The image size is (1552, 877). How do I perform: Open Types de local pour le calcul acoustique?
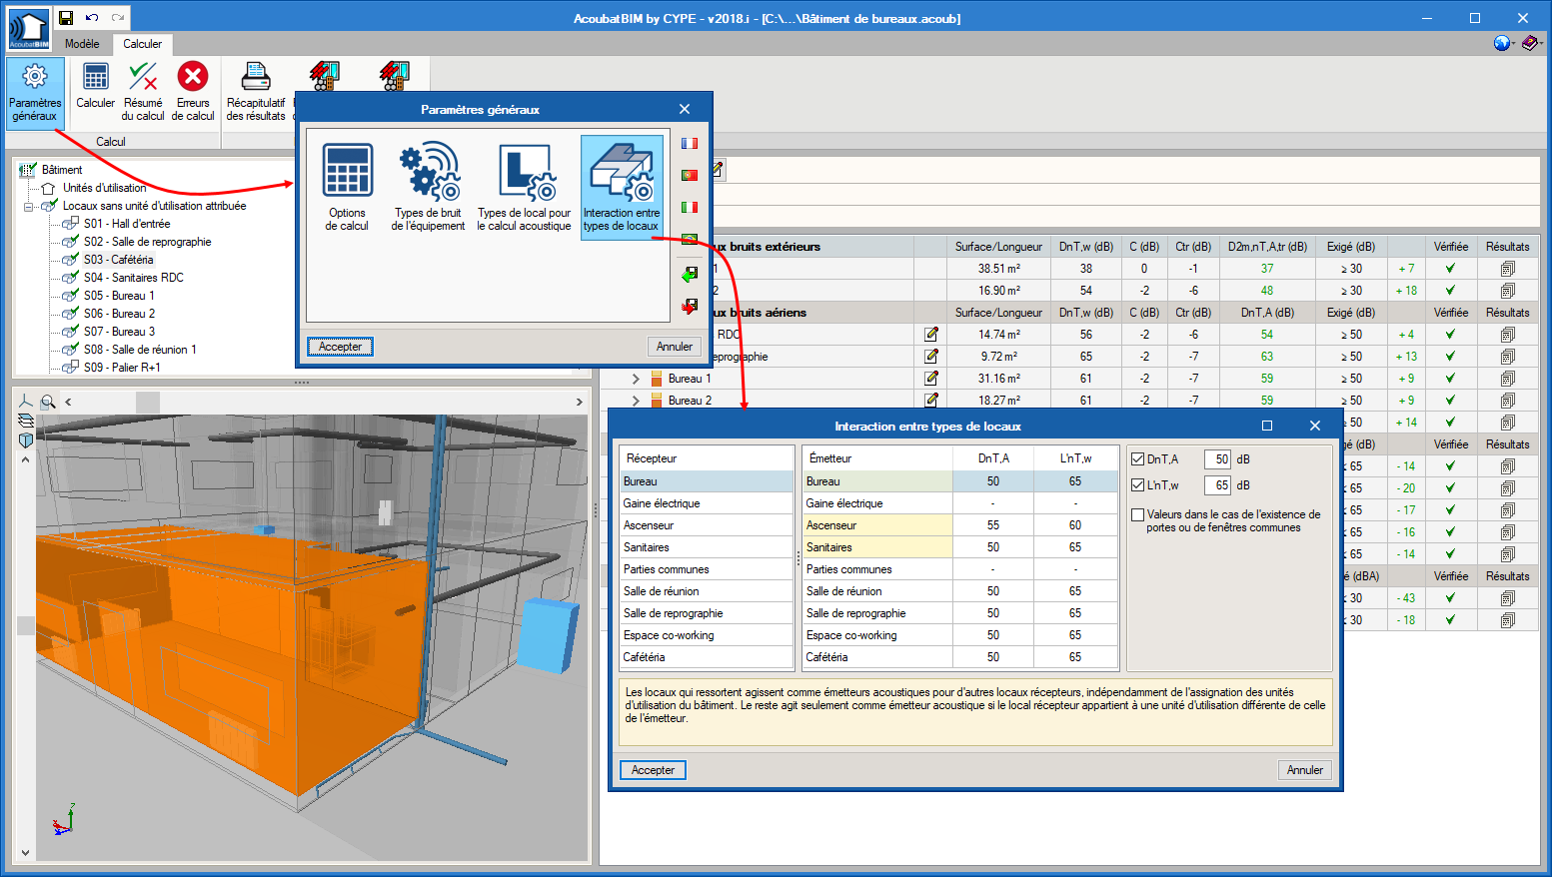coord(524,187)
